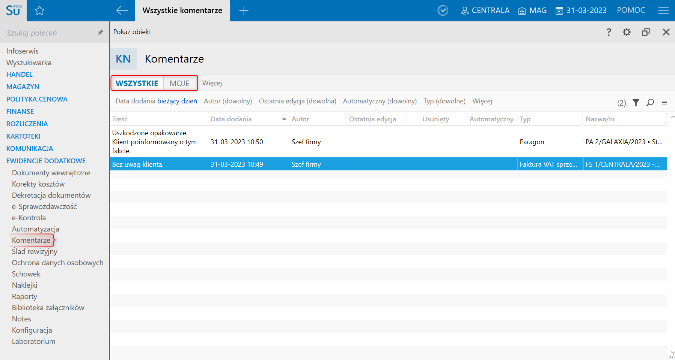Open Automatyczny (dowolny) filter

coord(380,101)
